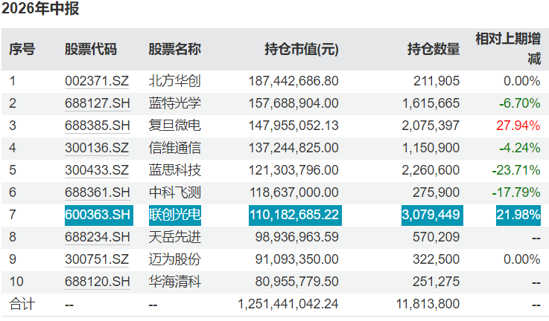Select stock name 迈为股份

(175, 260)
